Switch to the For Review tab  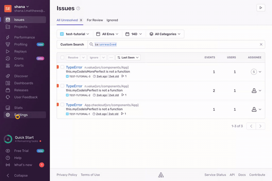95,20
